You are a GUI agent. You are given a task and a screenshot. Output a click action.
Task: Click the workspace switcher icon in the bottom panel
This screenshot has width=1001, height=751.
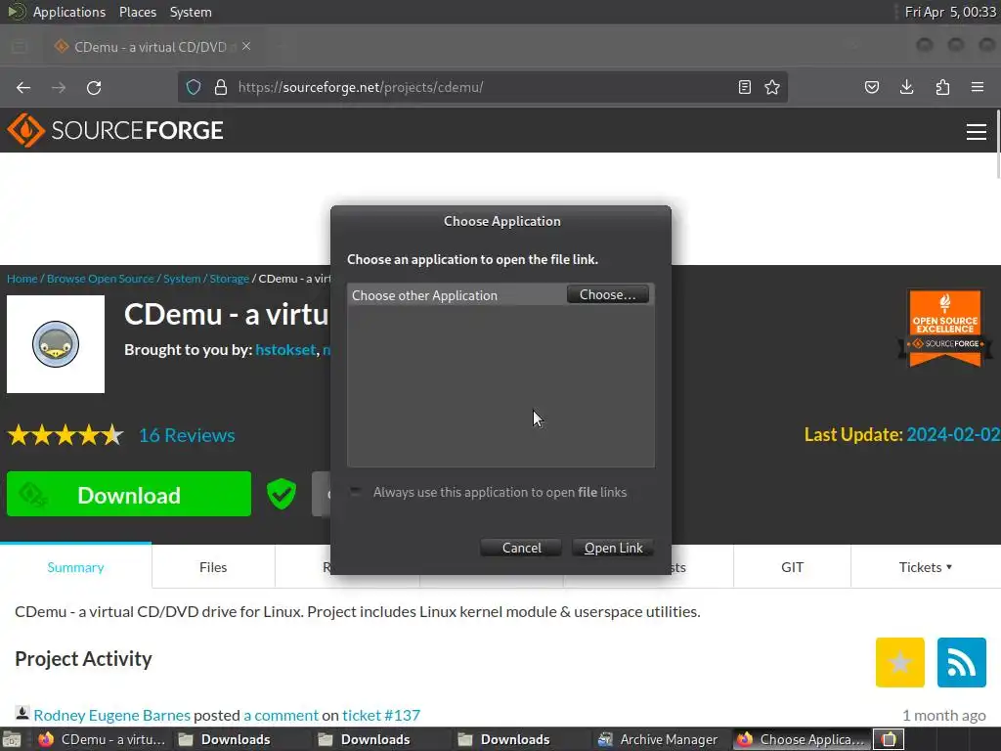point(889,739)
